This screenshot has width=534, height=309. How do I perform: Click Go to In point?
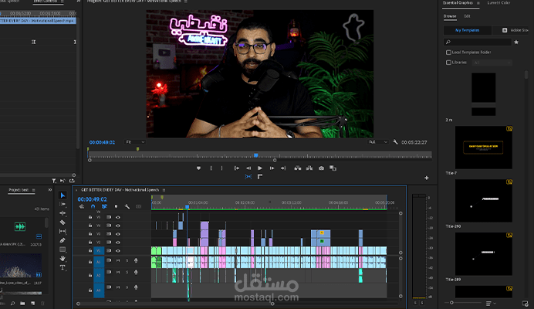237,168
